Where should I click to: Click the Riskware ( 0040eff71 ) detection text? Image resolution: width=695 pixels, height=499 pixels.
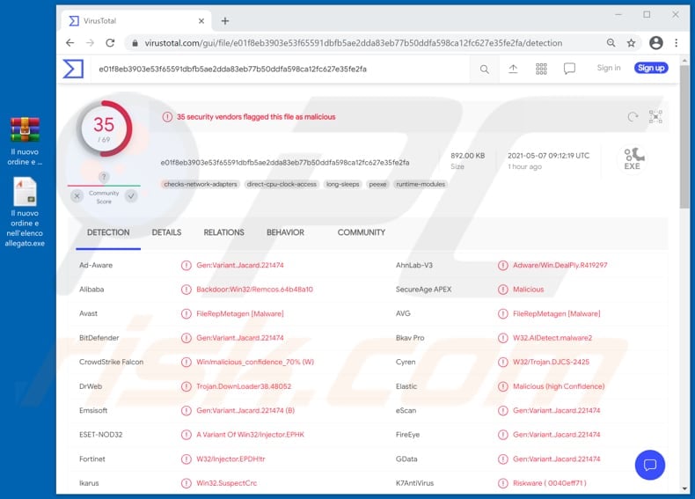pos(550,483)
